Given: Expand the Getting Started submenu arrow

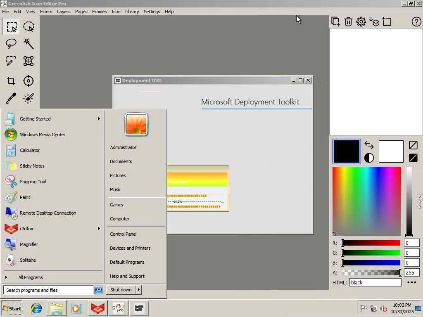Looking at the screenshot, I should click(x=99, y=118).
